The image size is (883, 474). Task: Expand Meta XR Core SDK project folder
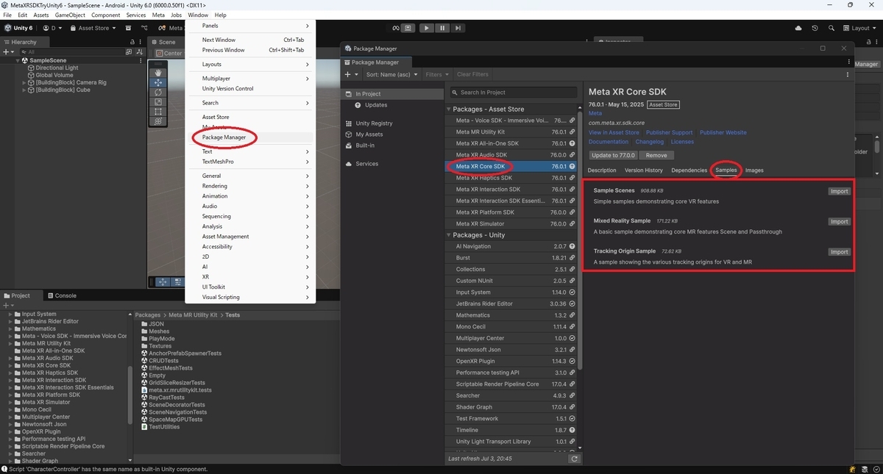pos(10,365)
